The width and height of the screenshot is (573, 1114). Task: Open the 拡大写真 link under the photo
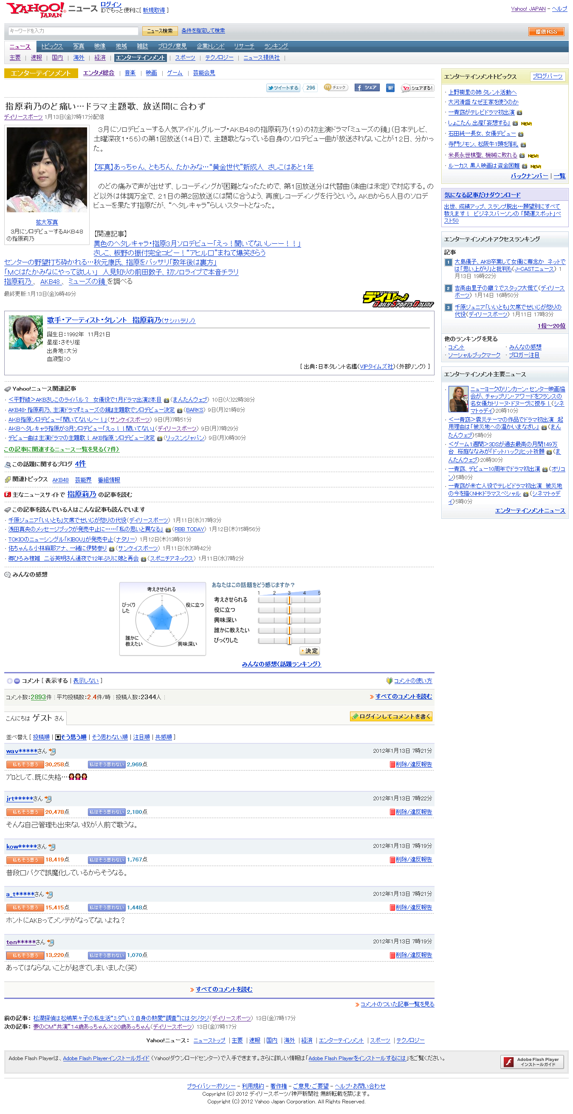click(47, 222)
